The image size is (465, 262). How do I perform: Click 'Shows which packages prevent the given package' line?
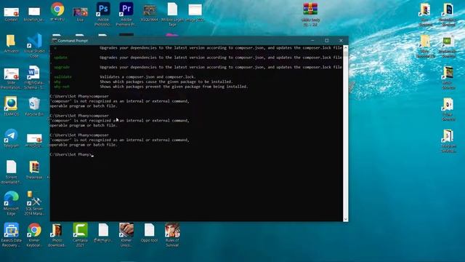click(x=174, y=87)
